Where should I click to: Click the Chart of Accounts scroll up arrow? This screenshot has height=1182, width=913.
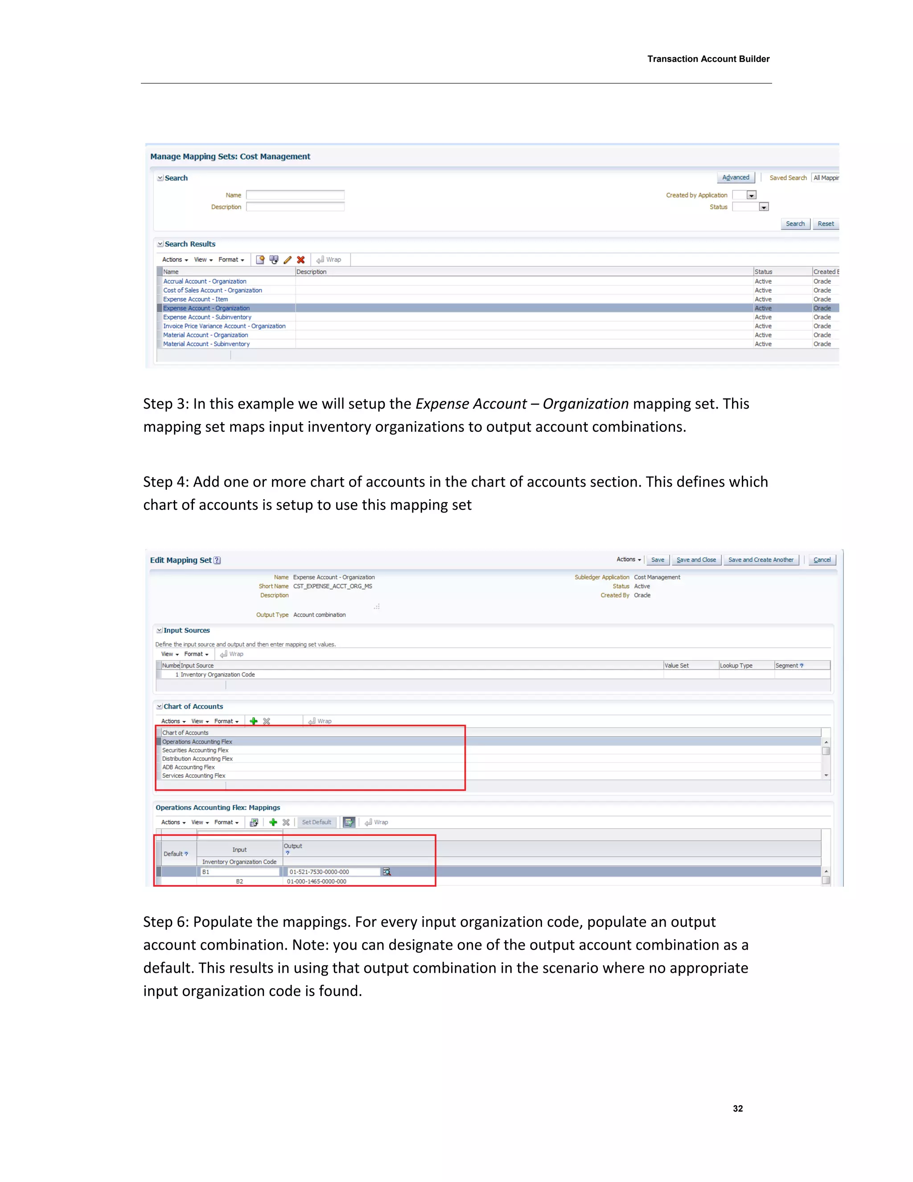tap(826, 742)
